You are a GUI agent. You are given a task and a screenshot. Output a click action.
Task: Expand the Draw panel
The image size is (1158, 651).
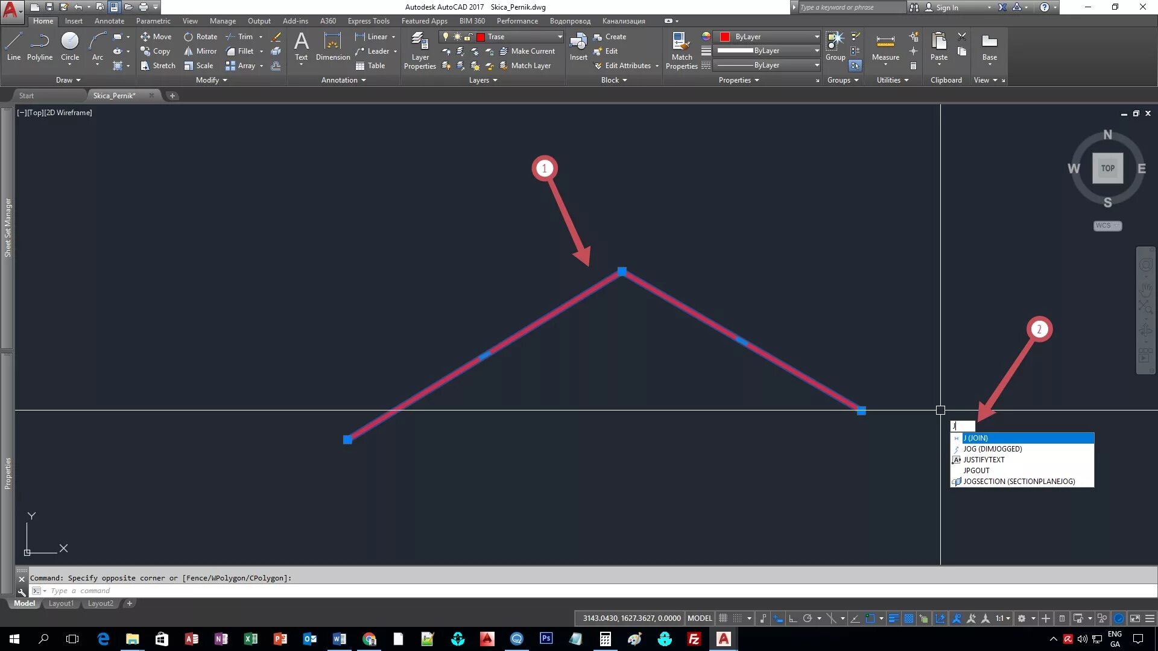point(68,80)
